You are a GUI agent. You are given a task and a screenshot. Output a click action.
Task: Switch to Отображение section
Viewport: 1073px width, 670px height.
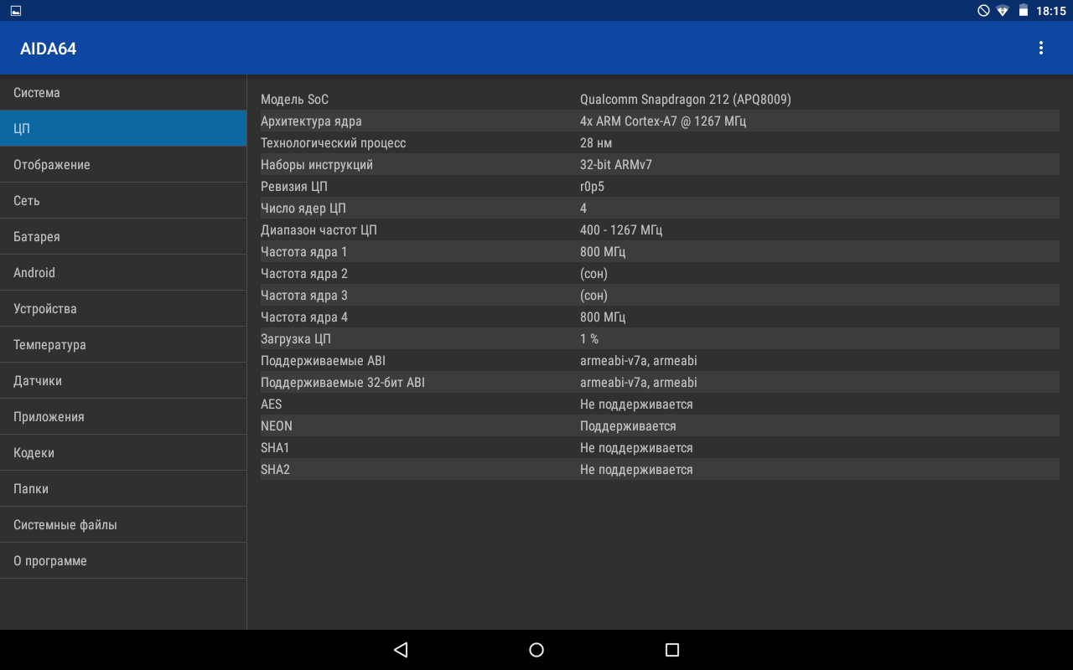[123, 165]
